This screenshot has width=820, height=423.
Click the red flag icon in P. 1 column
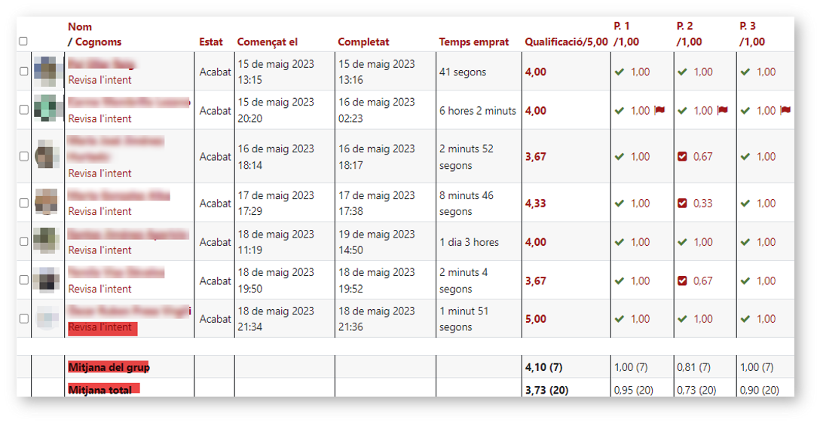659,111
